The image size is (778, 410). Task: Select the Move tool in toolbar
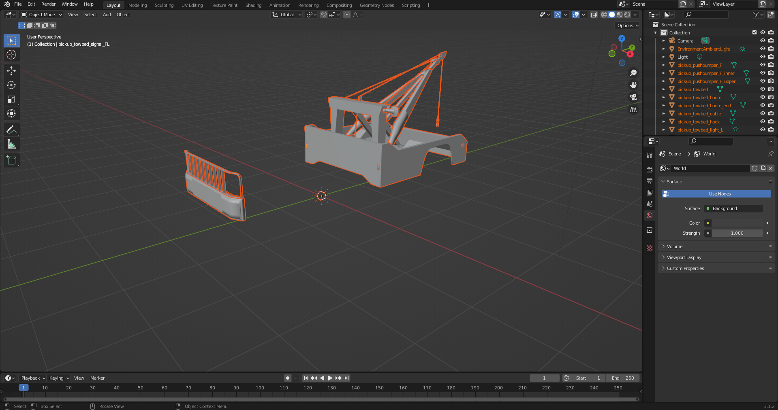11,71
